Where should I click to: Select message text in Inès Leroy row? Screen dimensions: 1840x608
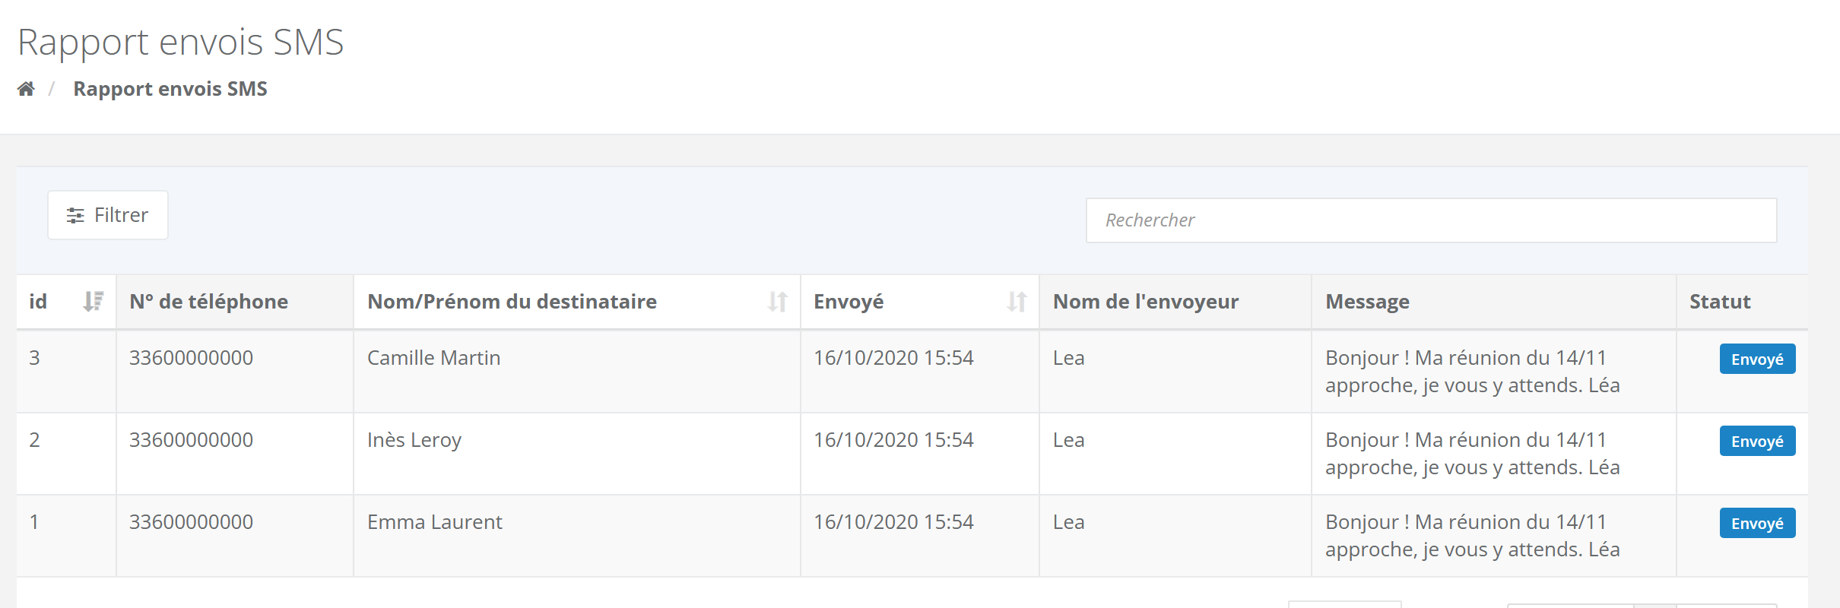pyautogui.click(x=1472, y=454)
